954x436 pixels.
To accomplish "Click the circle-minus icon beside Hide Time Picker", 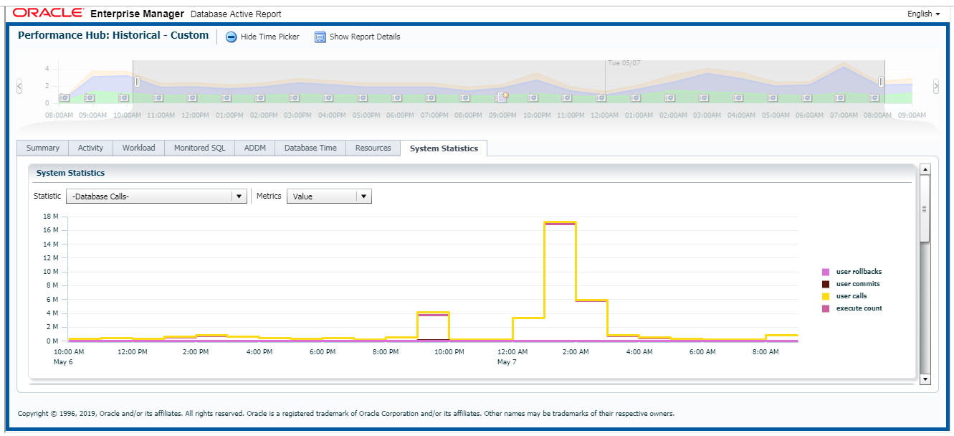I will coord(231,37).
